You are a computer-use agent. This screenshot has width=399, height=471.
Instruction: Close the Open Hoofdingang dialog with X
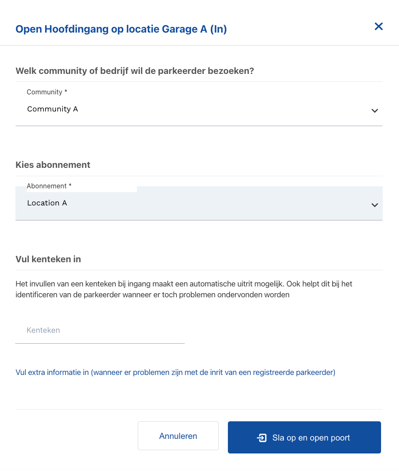379,27
